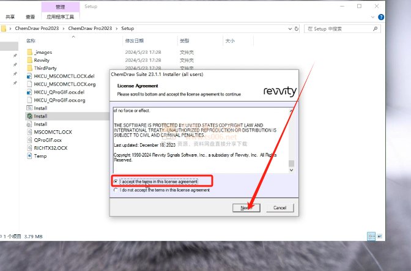
Task: Click Revvity folder type 文件夹
Action: coord(187,61)
